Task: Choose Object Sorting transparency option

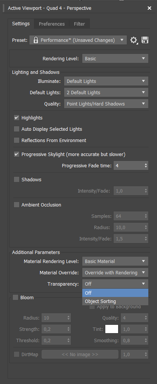Action: point(115,301)
